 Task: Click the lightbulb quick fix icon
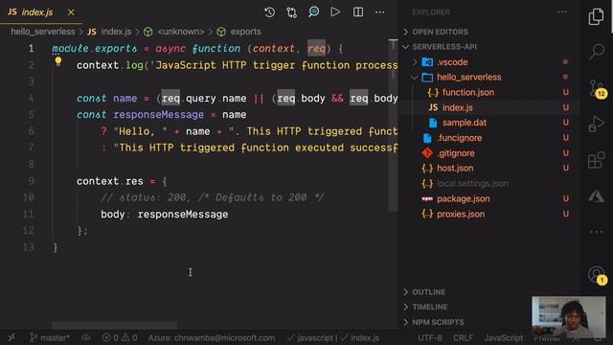[x=57, y=61]
